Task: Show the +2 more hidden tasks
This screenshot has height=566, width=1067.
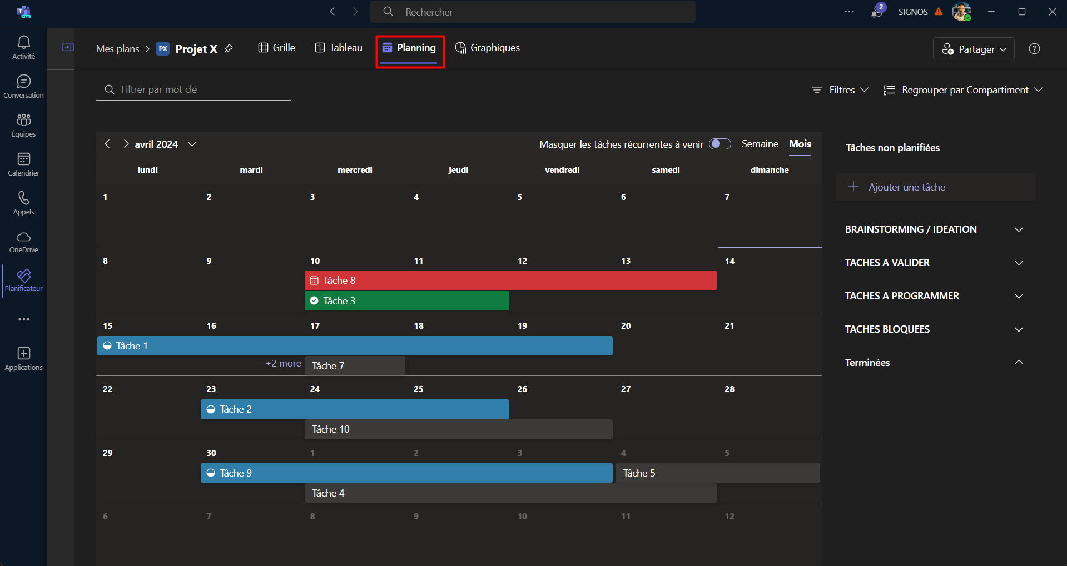Action: [x=283, y=363]
